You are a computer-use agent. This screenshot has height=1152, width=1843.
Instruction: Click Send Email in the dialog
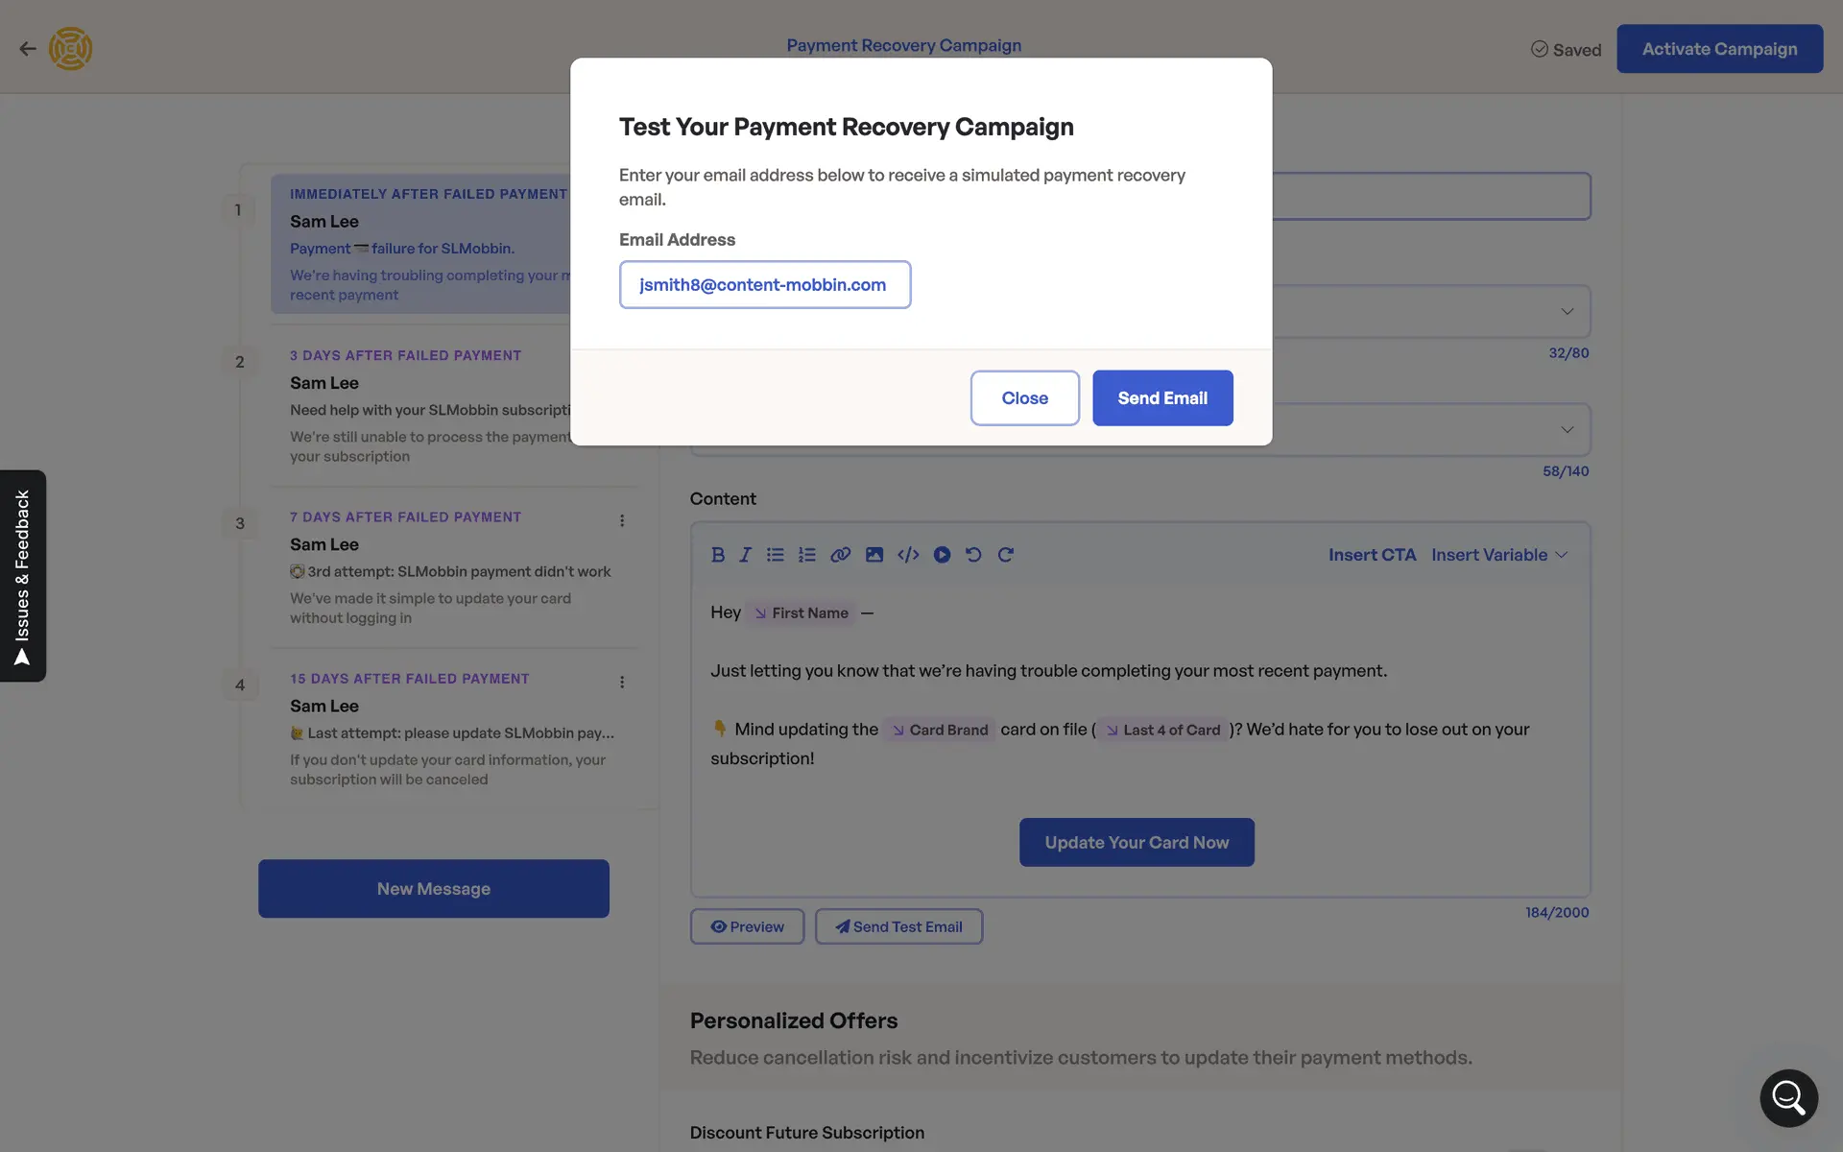tap(1162, 398)
